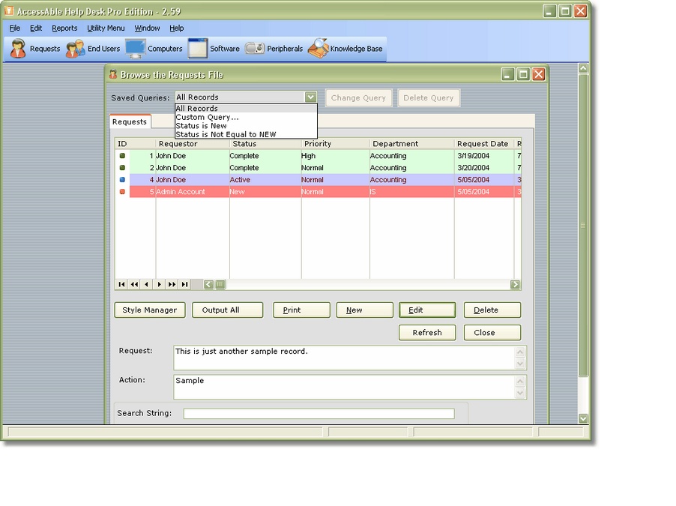Choose Custom Query... in query list
The height and width of the screenshot is (506, 676).
246,118
